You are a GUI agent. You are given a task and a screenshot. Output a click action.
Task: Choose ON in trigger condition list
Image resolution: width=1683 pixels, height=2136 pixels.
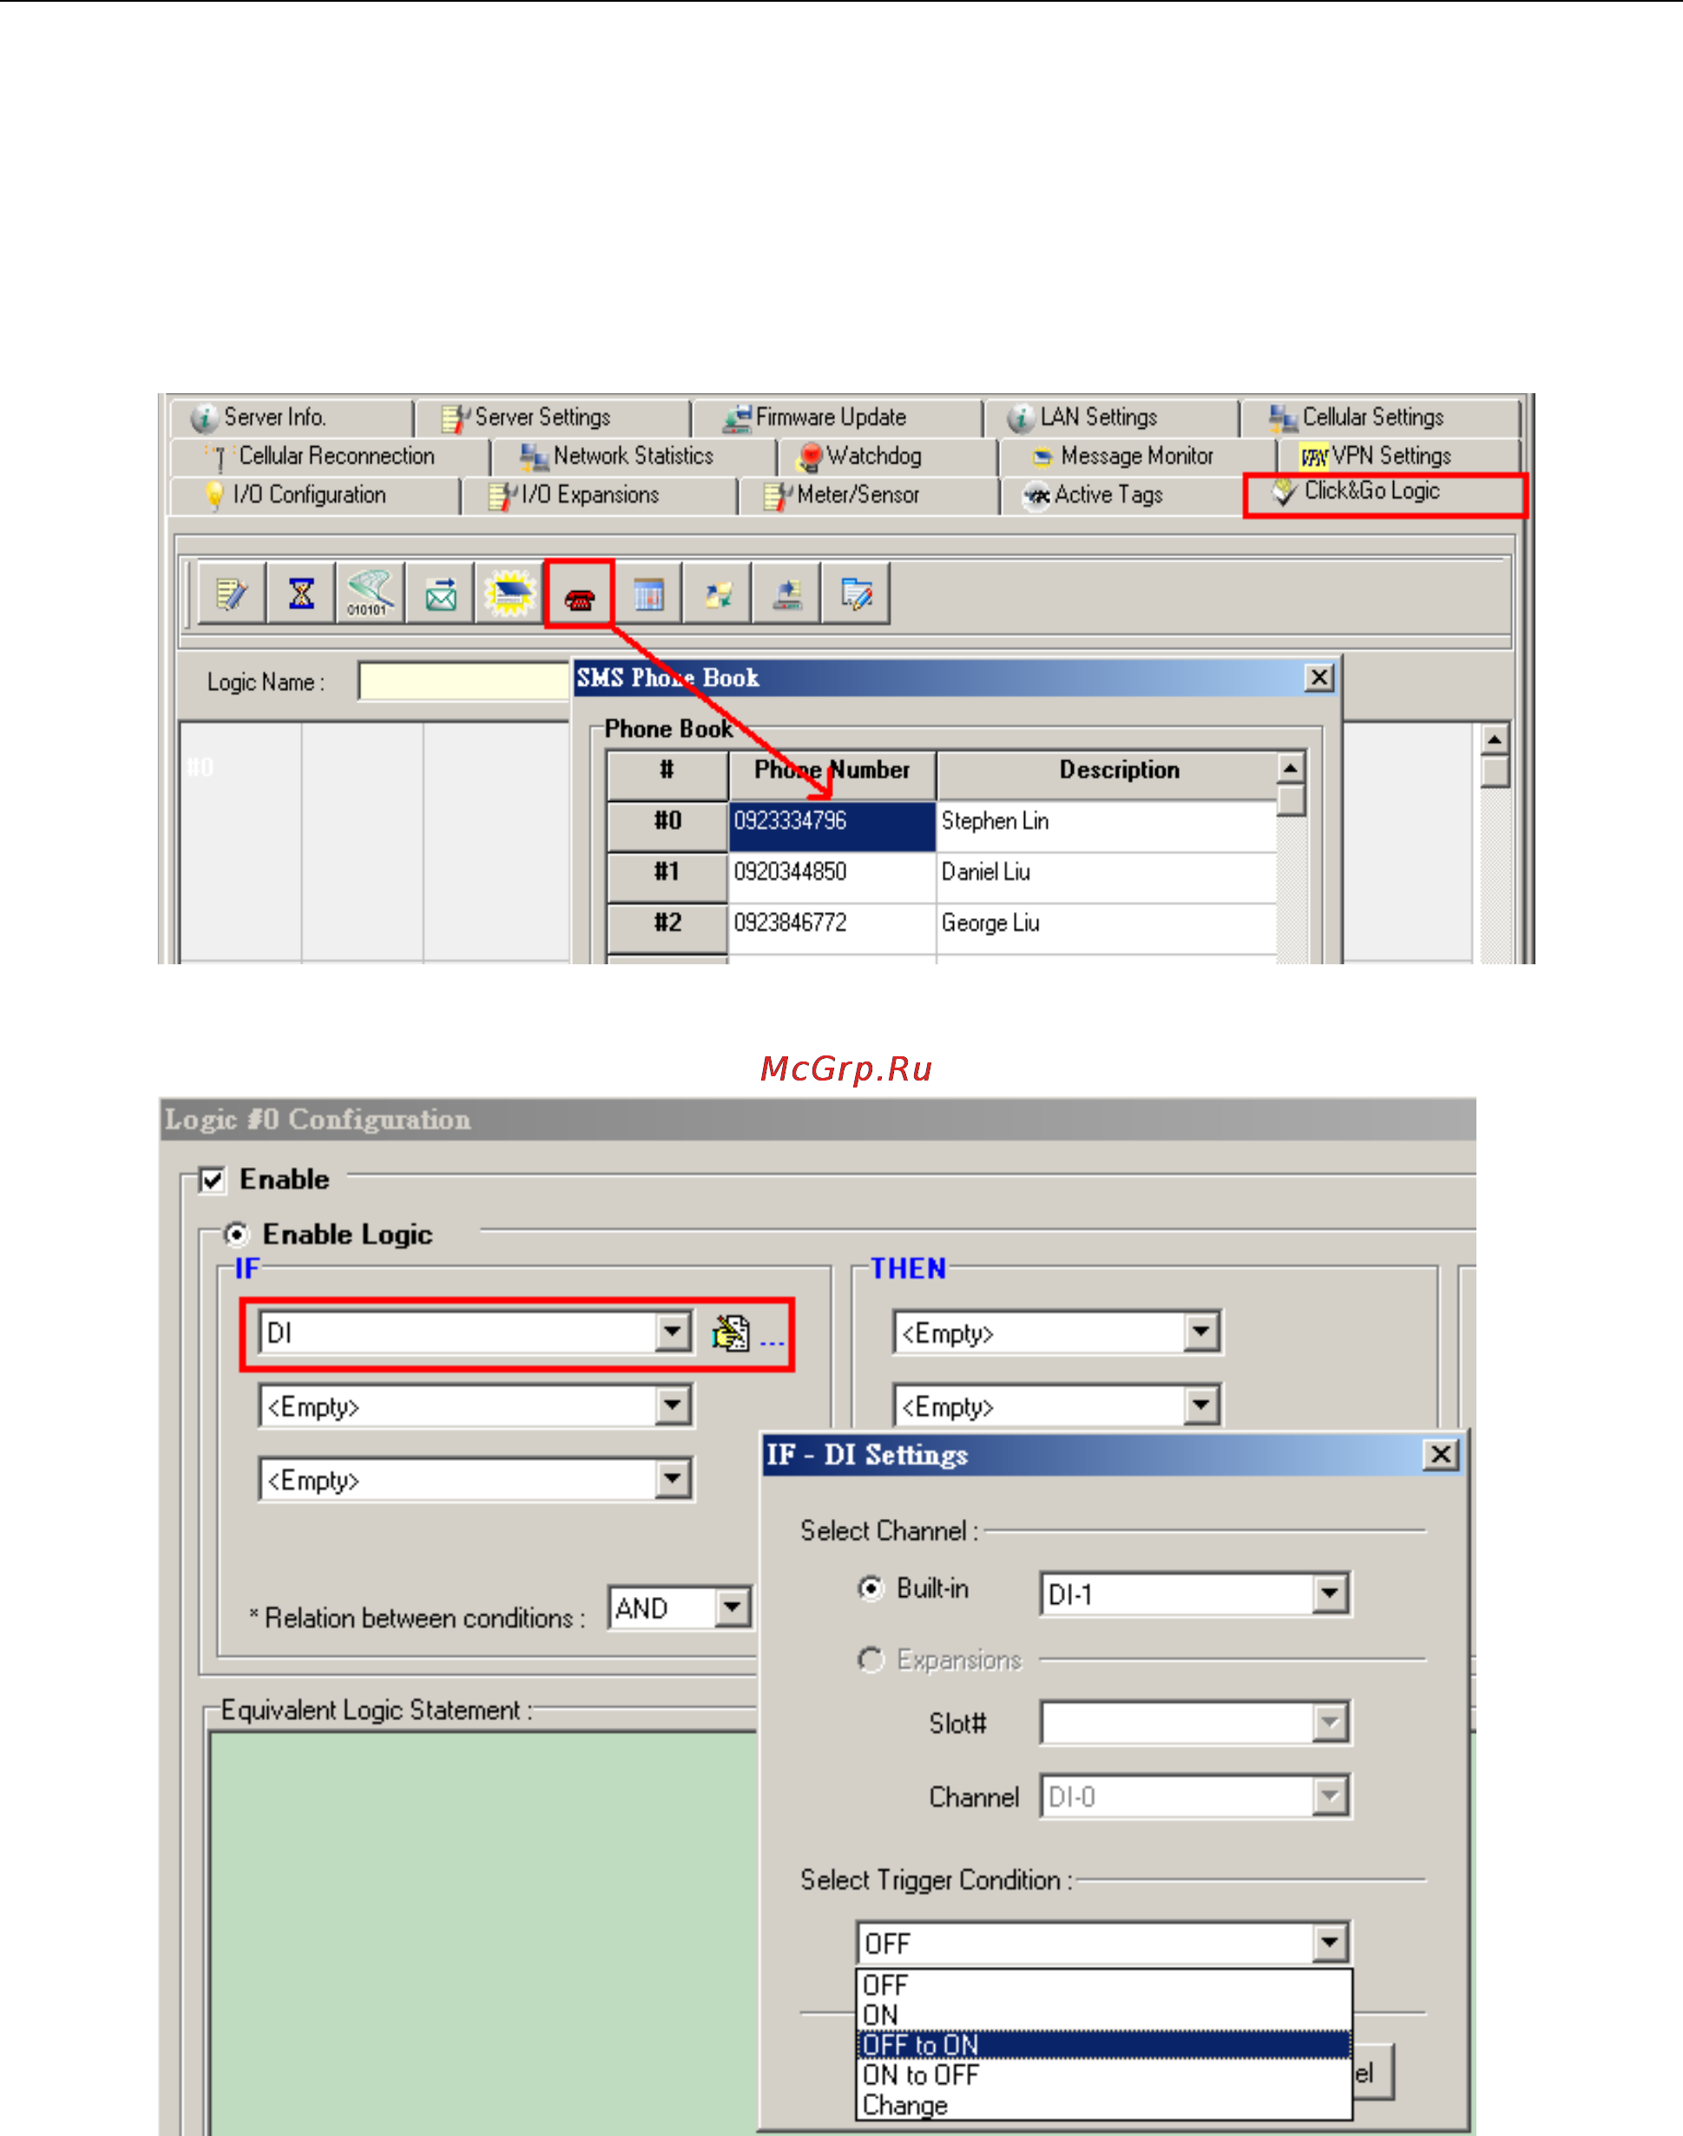pyautogui.click(x=1103, y=2014)
